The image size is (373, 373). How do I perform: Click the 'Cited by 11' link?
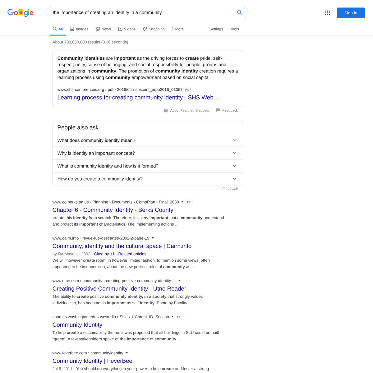[x=104, y=254]
